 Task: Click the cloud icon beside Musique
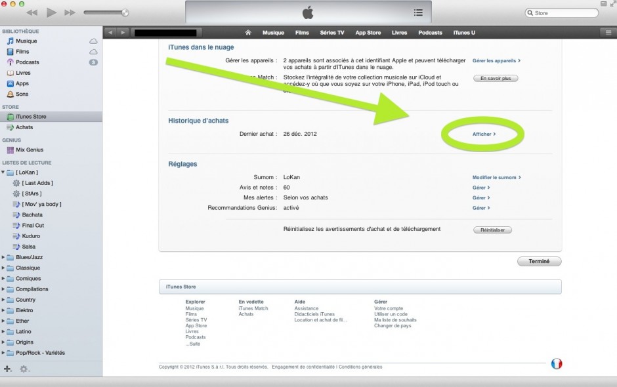pyautogui.click(x=93, y=41)
